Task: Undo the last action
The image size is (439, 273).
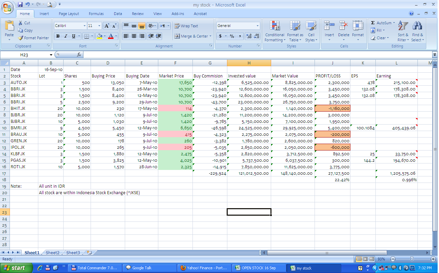Action: click(x=27, y=4)
